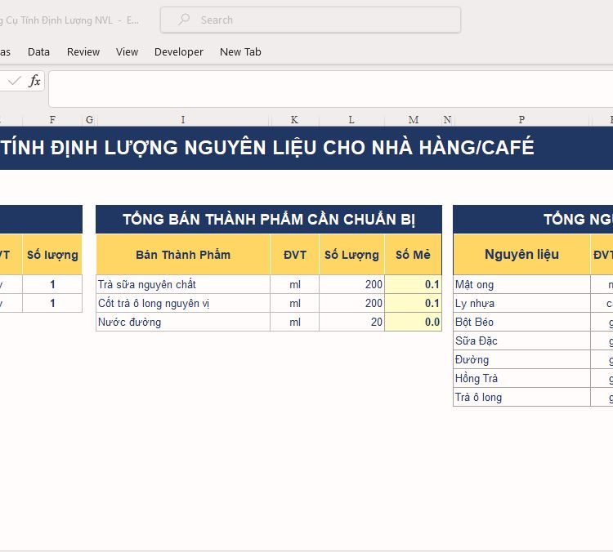Select column I header
The width and height of the screenshot is (613, 552).
pos(182,119)
